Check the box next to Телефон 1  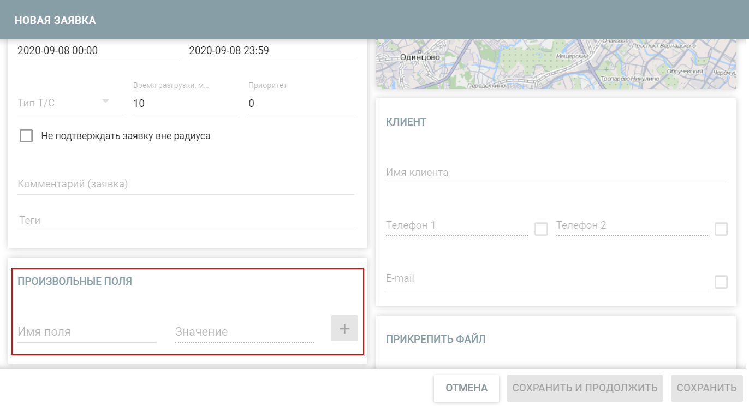pos(541,229)
